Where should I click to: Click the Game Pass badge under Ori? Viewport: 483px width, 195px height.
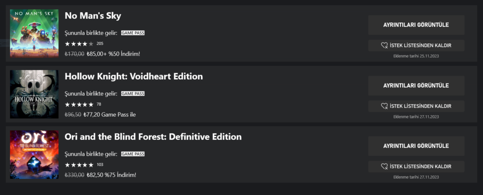[133, 154]
